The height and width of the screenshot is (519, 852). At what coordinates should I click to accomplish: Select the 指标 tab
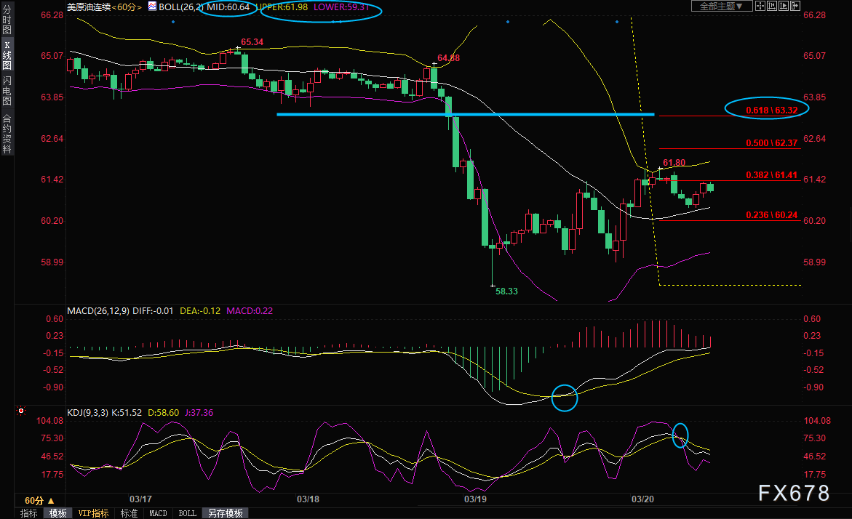point(29,513)
